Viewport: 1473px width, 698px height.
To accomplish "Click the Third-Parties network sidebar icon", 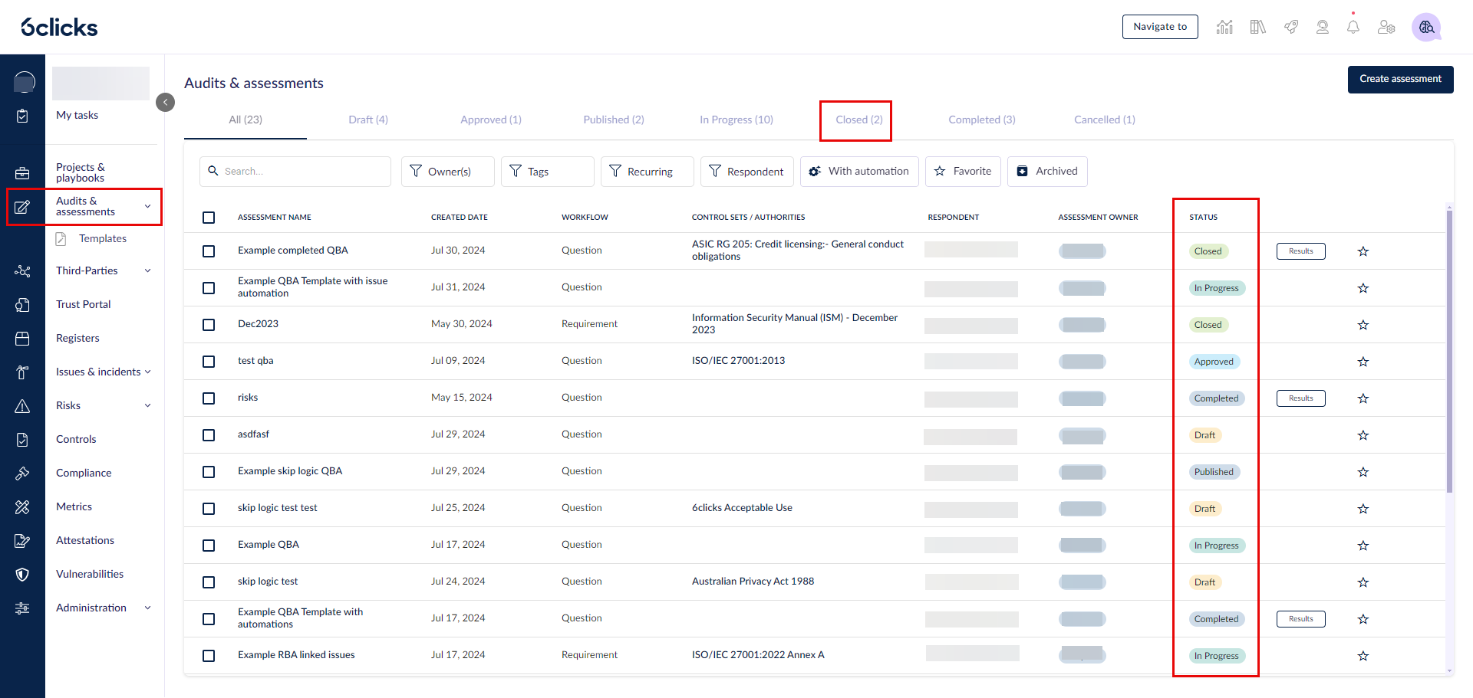I will [x=22, y=271].
